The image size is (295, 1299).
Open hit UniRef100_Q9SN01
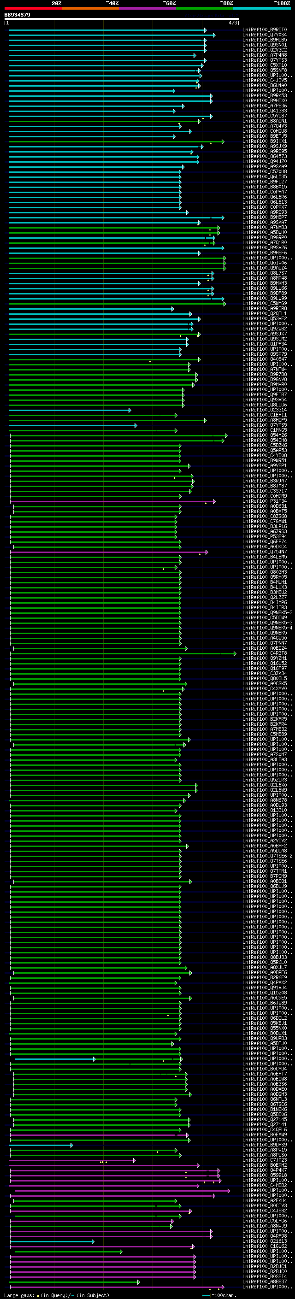point(265,45)
